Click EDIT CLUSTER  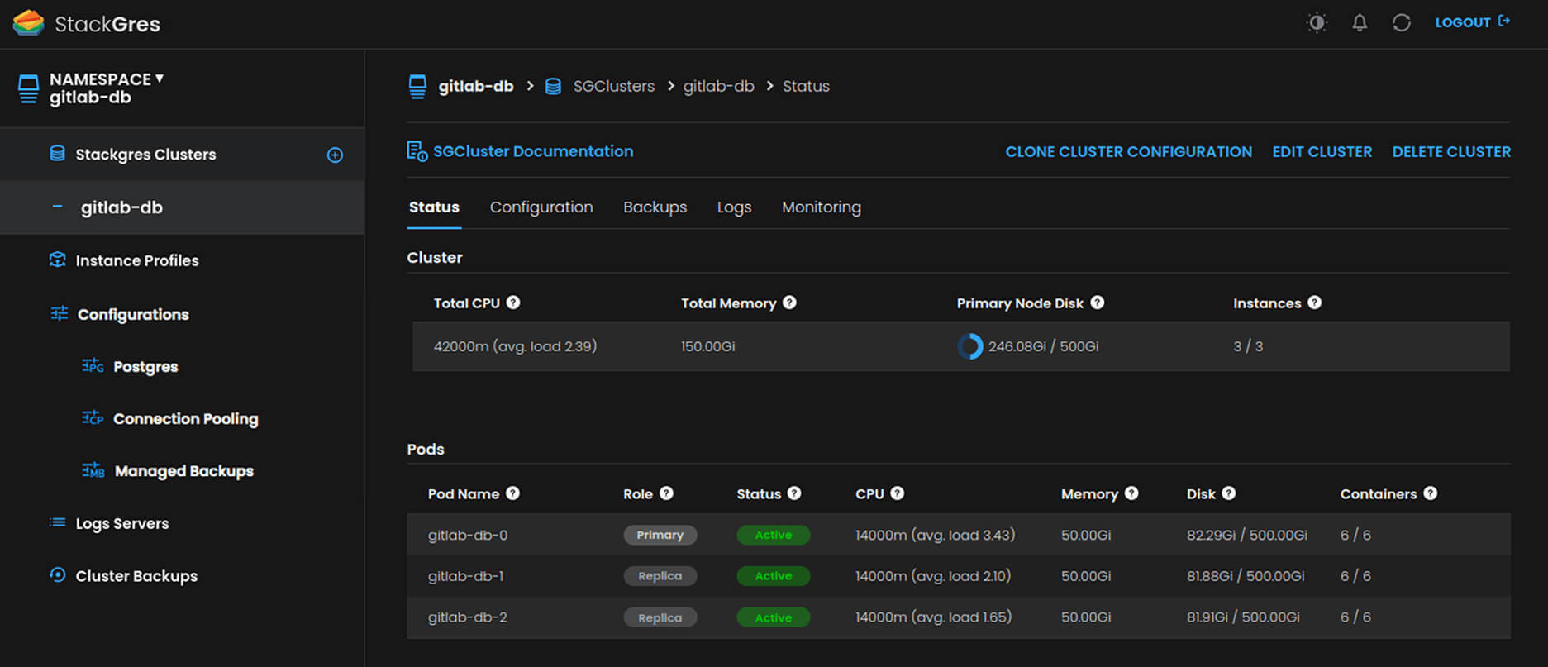1322,152
